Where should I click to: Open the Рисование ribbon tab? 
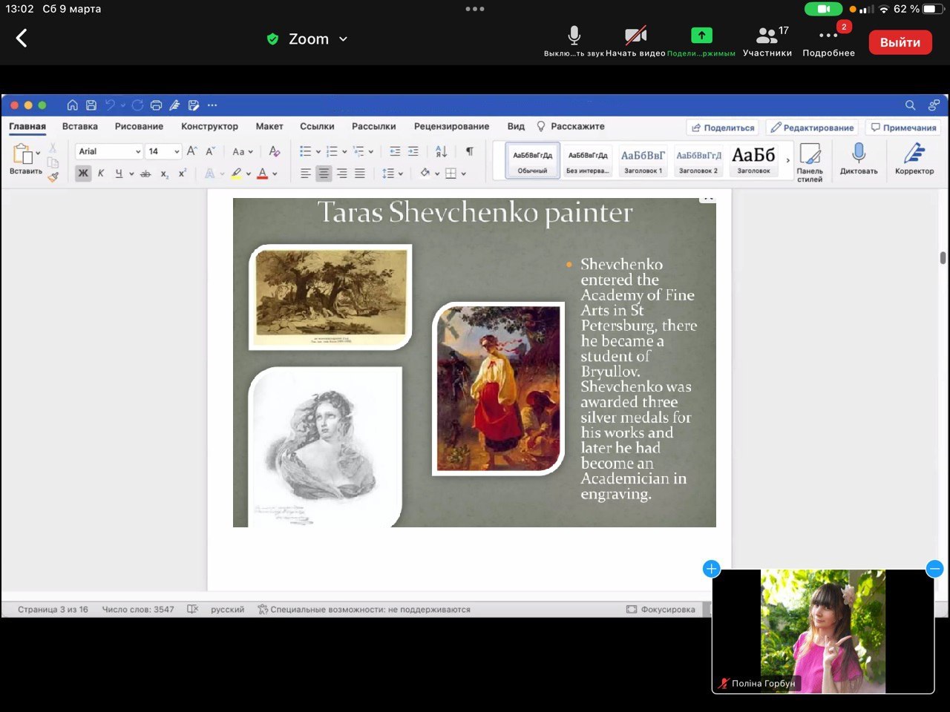(x=139, y=127)
